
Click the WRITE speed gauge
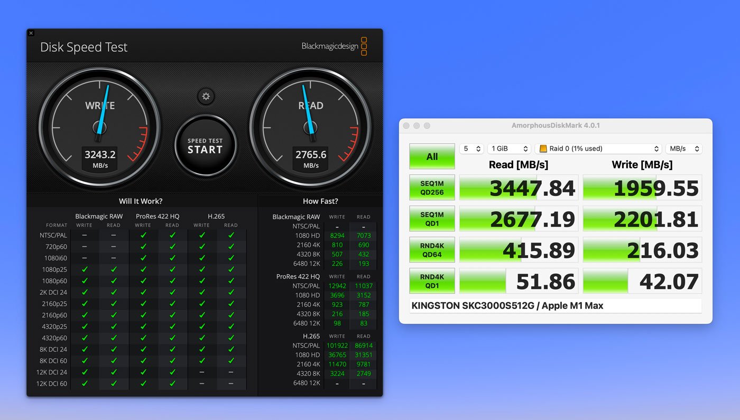100,127
